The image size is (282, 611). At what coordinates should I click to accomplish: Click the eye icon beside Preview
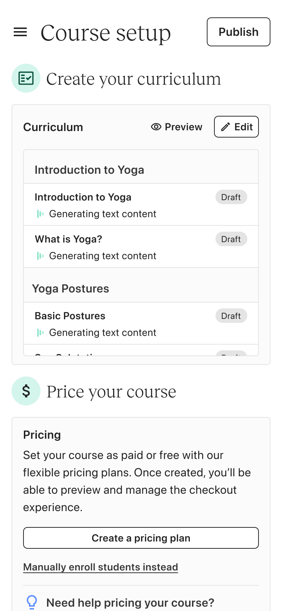coord(156,127)
